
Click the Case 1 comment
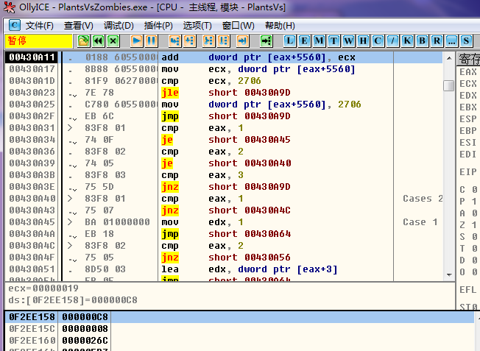[420, 222]
